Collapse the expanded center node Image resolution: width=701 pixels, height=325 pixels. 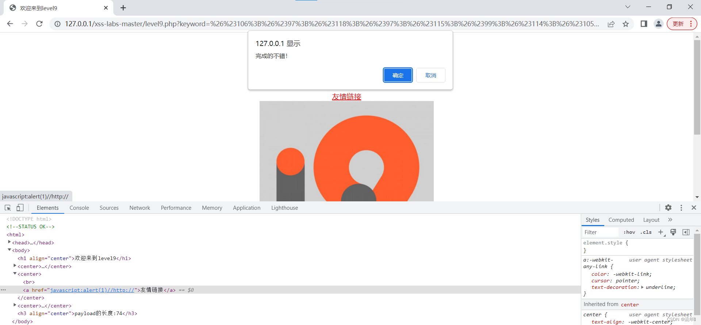(x=15, y=274)
